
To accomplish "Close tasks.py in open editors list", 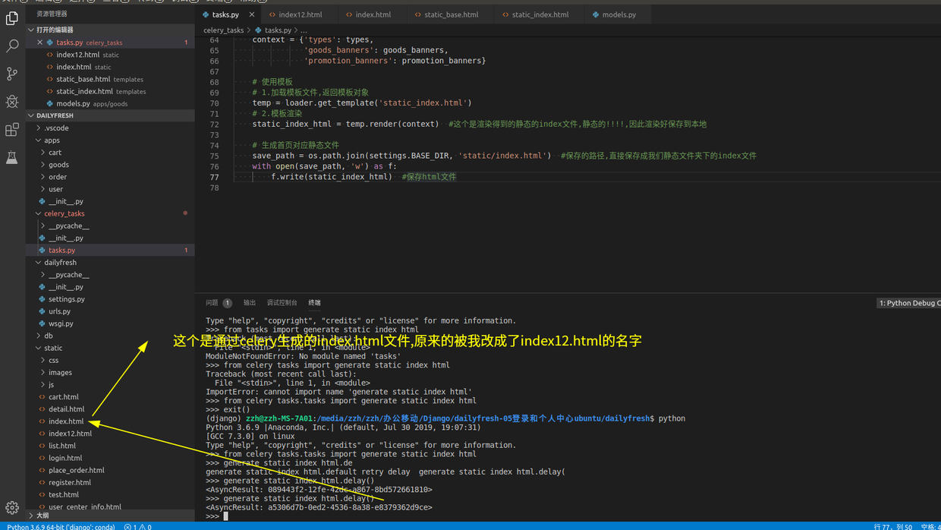I will [x=40, y=43].
